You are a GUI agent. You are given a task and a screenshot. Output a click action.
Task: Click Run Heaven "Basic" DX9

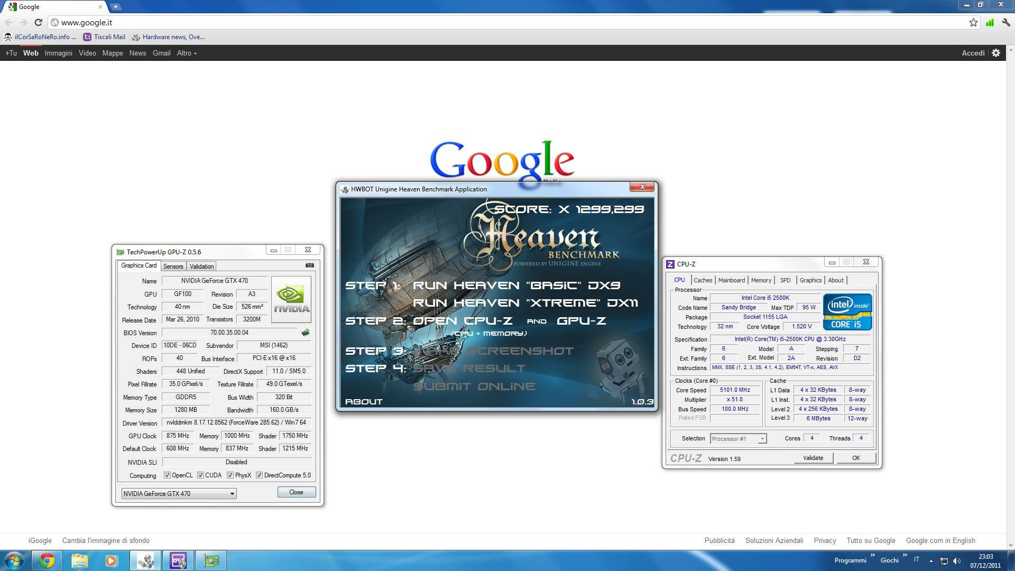pos(516,285)
